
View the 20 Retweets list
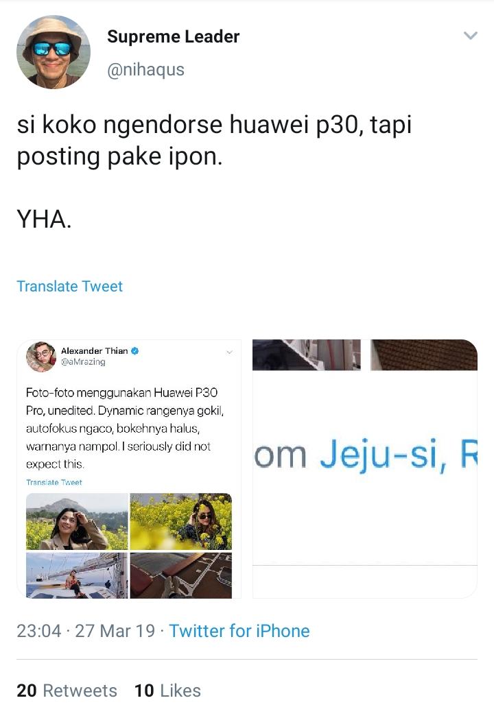(67, 691)
